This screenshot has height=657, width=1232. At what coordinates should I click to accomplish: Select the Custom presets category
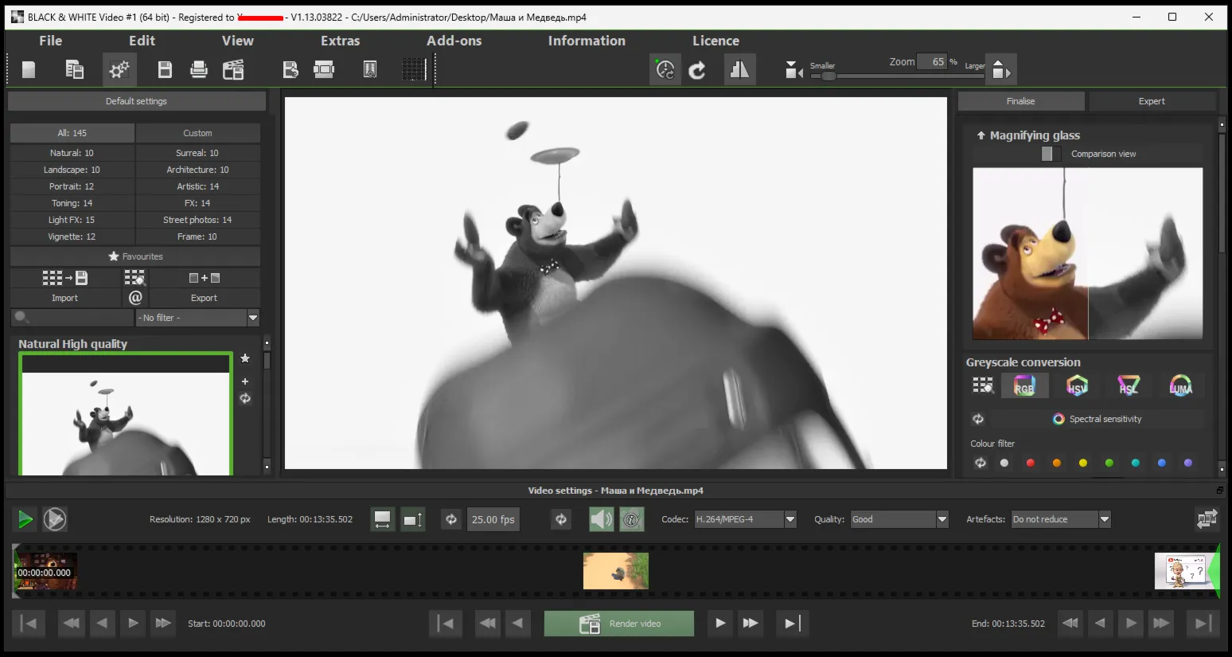tap(198, 133)
